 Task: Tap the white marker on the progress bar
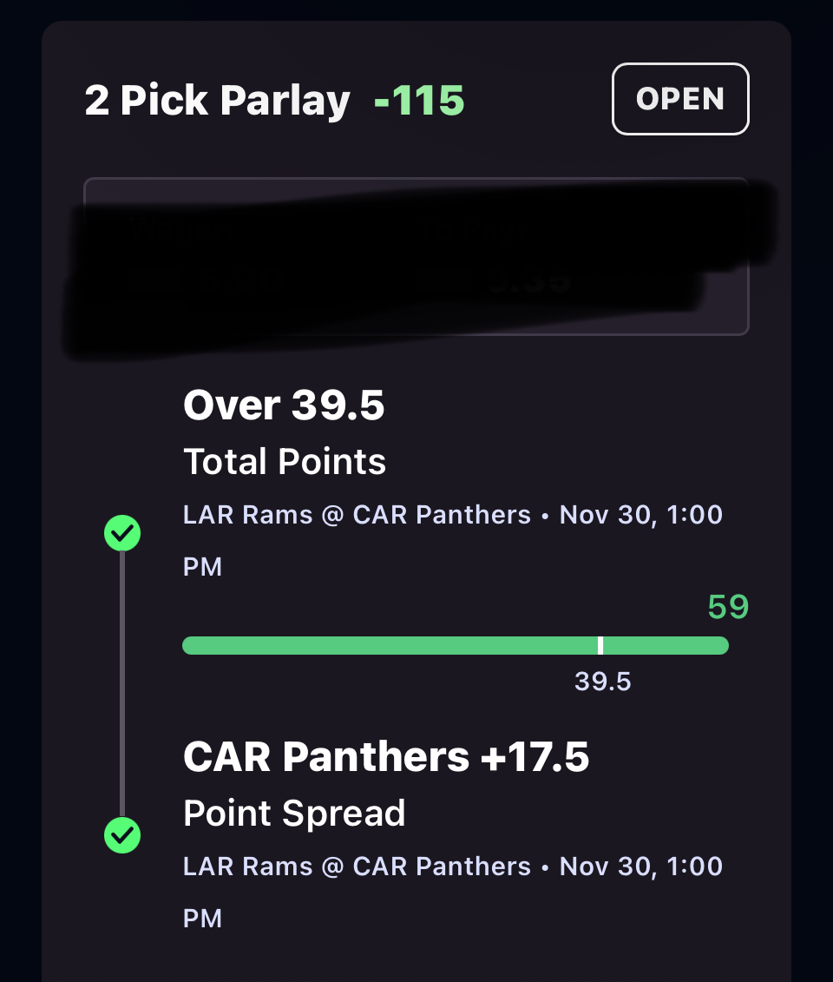click(x=600, y=645)
